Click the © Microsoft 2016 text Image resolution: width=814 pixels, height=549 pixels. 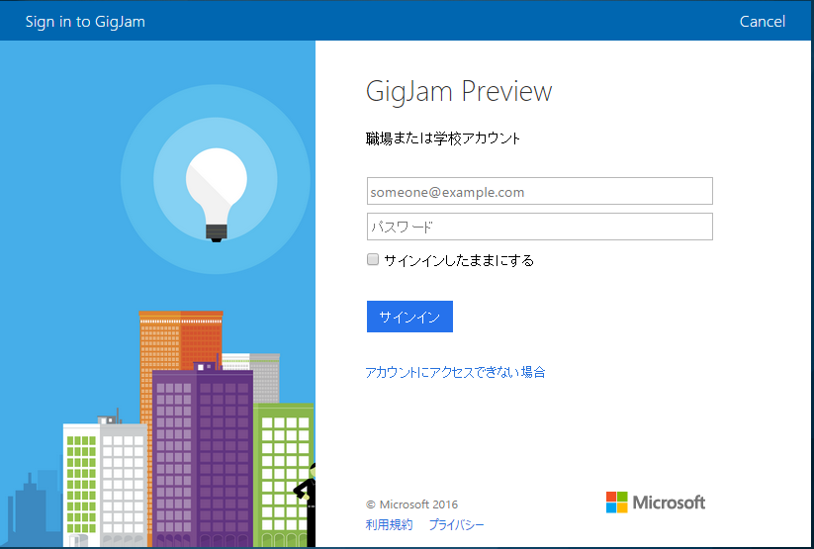[x=411, y=504]
